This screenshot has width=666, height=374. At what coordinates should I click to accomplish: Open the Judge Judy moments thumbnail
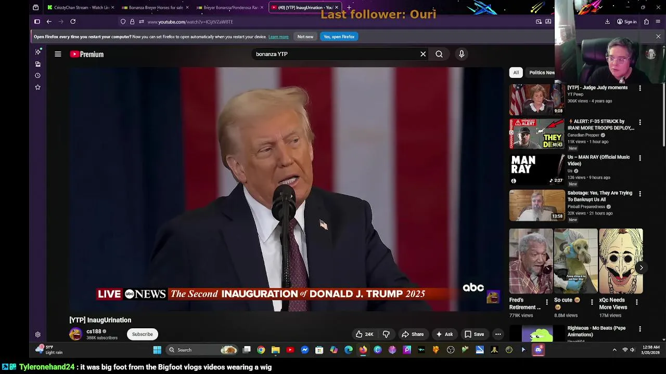tap(537, 99)
